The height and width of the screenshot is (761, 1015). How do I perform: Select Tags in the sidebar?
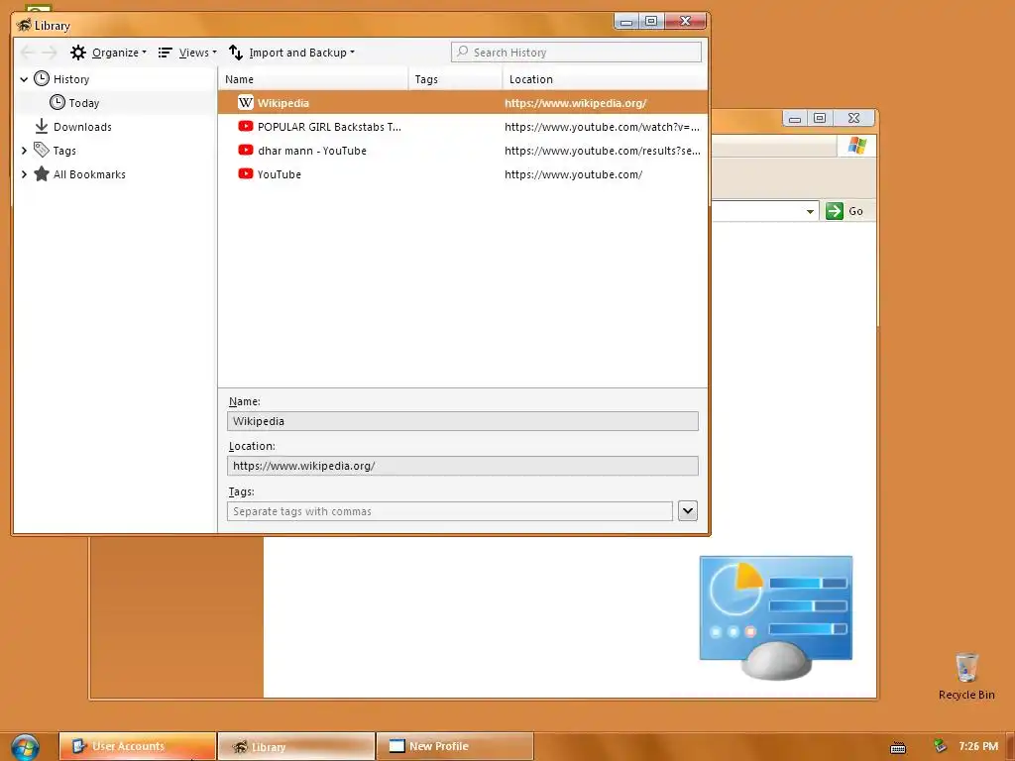tap(64, 151)
